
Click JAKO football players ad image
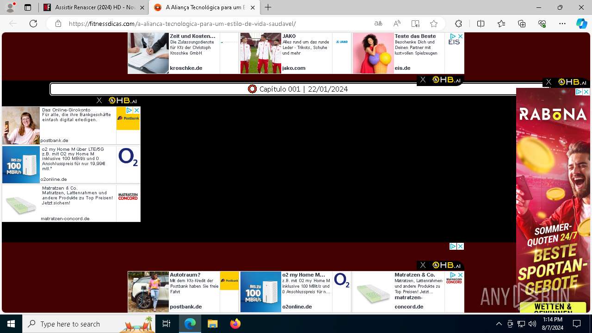pyautogui.click(x=260, y=53)
